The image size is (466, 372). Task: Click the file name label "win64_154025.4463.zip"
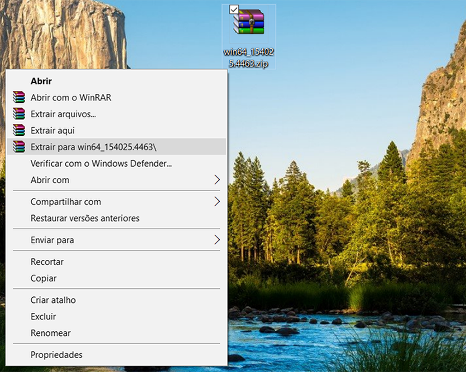(x=249, y=58)
